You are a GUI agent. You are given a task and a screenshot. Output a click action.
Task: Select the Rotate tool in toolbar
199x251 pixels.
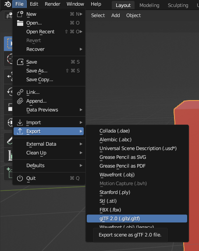click(9, 92)
